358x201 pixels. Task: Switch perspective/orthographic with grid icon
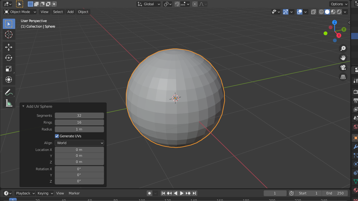pyautogui.click(x=343, y=77)
